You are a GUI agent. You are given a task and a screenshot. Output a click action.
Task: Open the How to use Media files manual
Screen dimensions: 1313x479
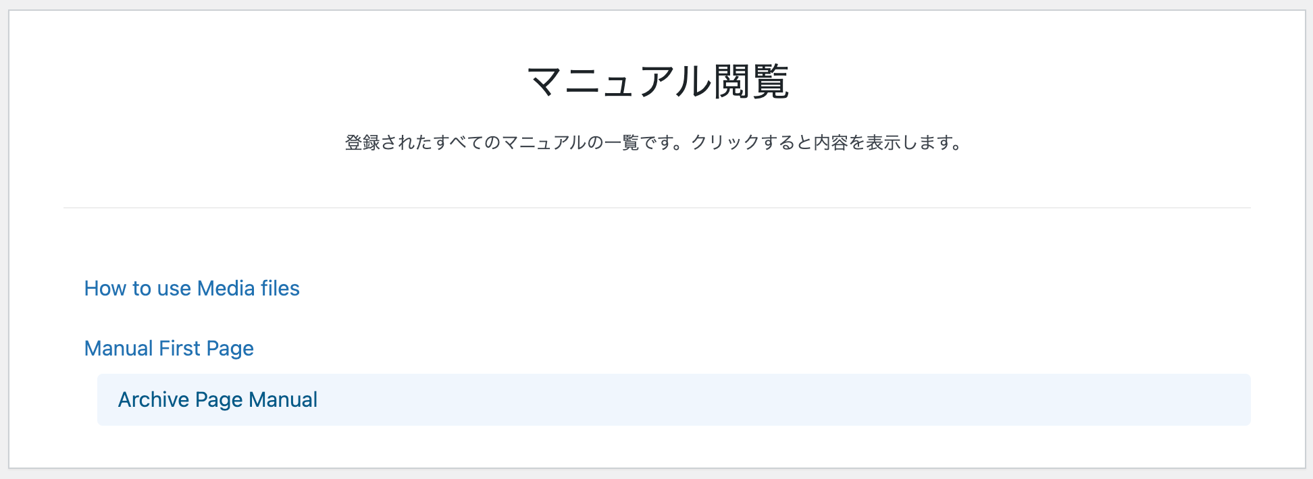[192, 288]
